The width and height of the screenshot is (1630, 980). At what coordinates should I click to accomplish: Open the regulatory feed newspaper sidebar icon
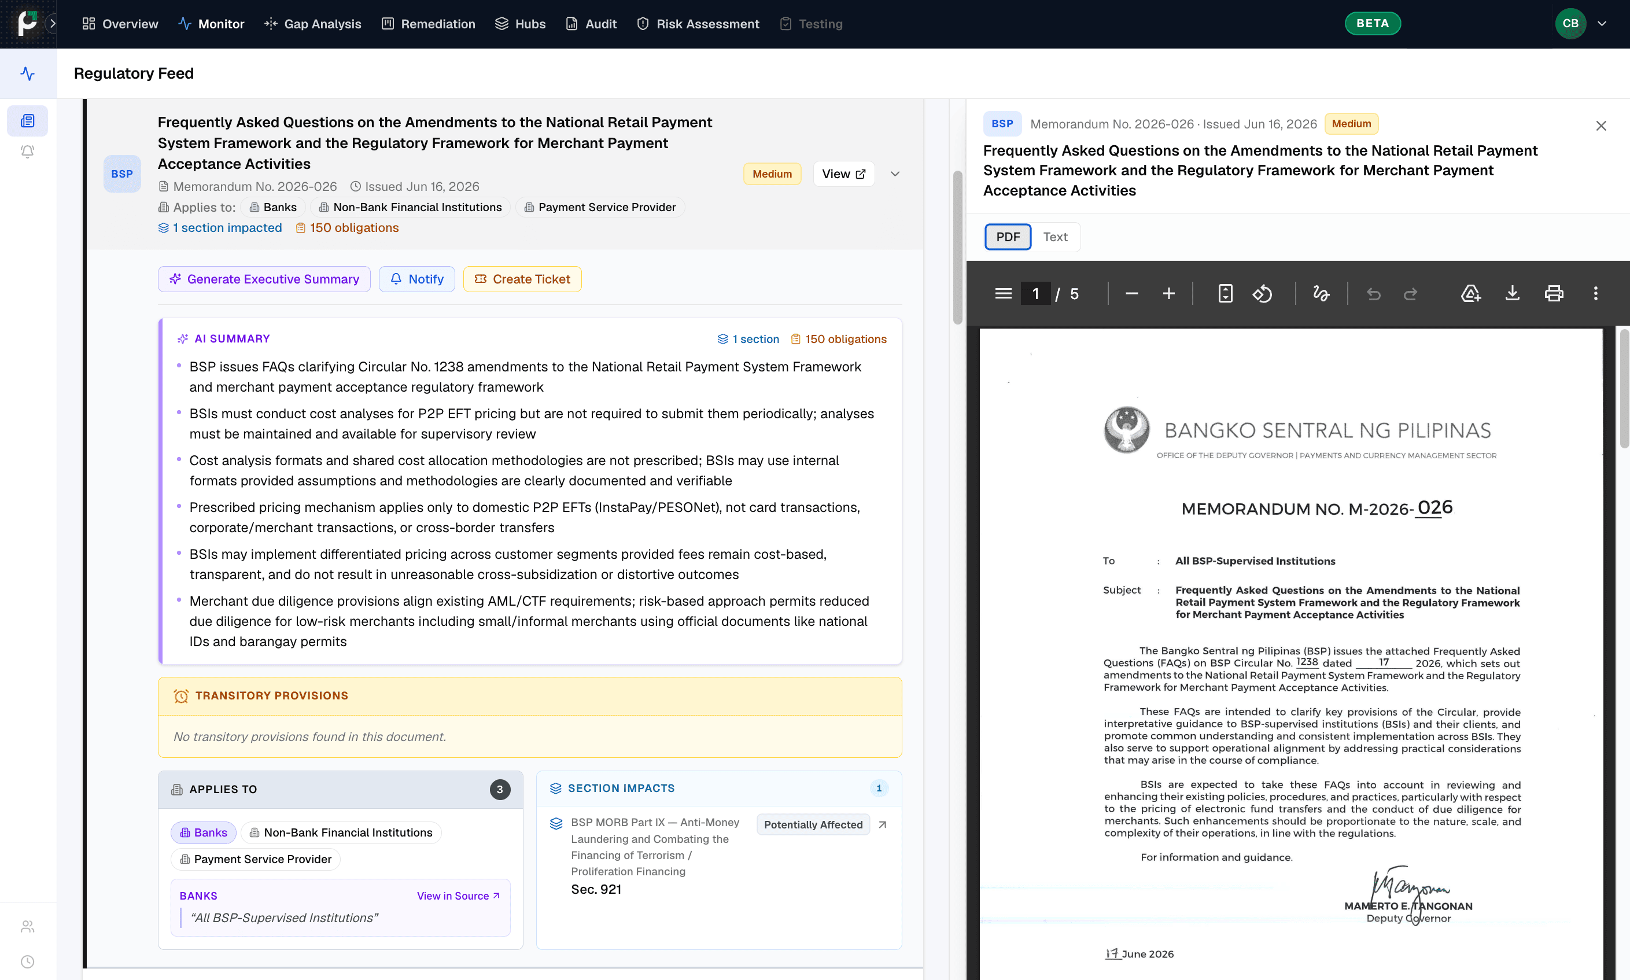[28, 121]
